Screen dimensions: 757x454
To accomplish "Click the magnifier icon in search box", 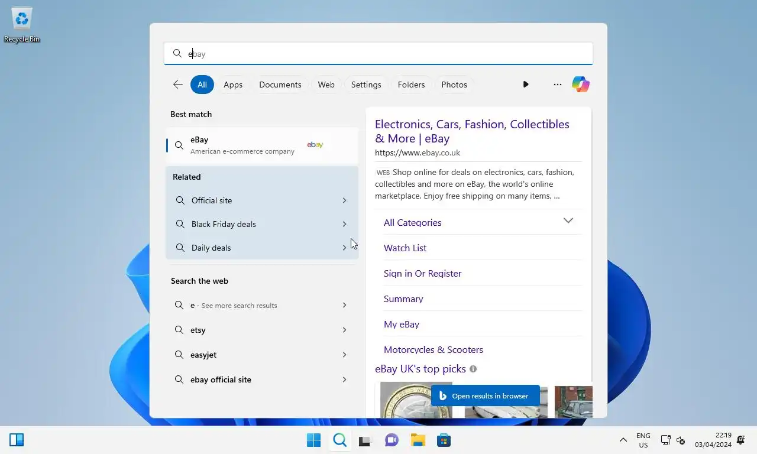I will 177,53.
